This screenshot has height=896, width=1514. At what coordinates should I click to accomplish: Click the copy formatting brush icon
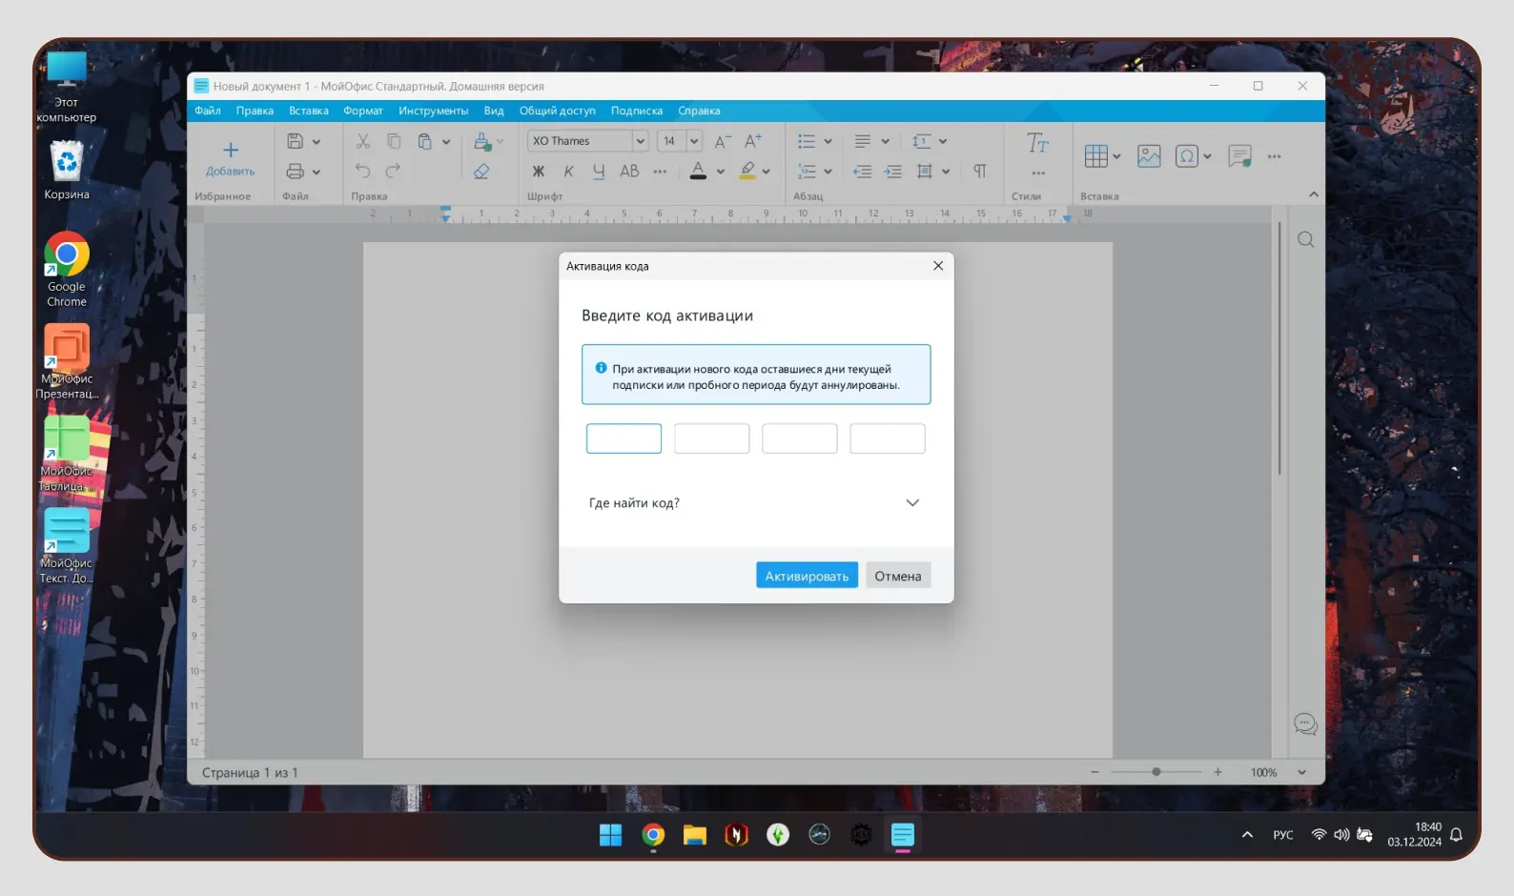click(x=482, y=141)
